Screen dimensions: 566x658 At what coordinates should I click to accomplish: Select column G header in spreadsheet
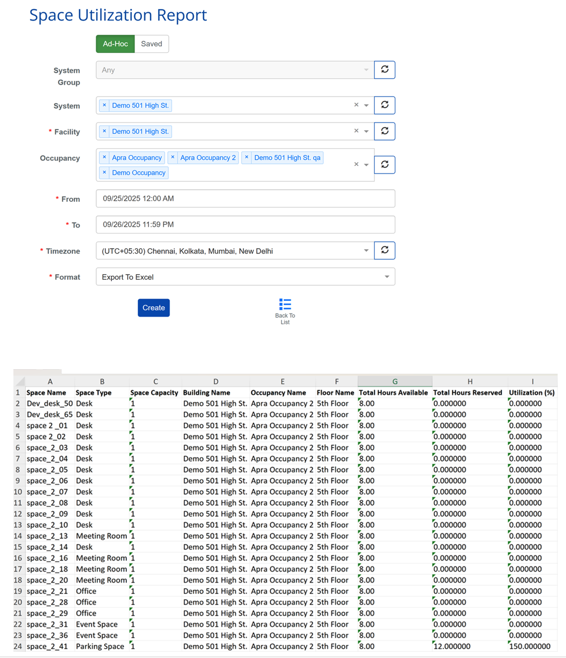pos(395,381)
